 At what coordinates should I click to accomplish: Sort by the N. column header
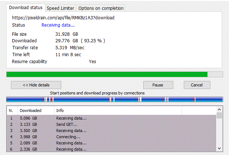point(11,111)
